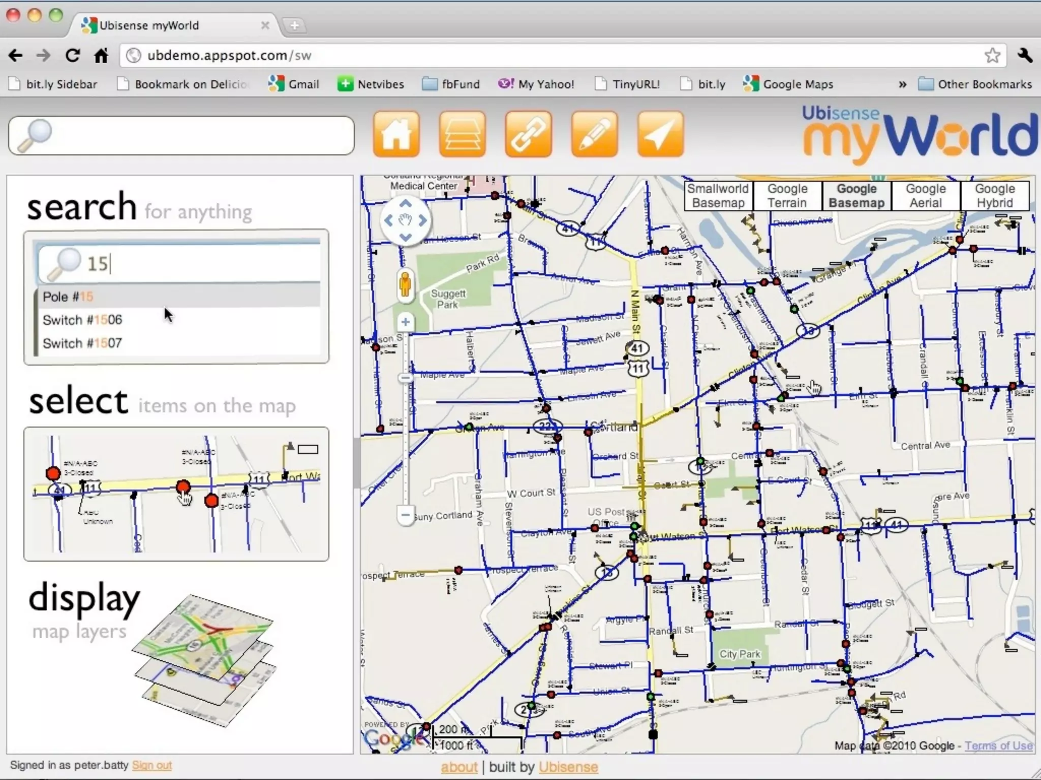
Task: Expand hidden bookmarks overflow chevron
Action: click(x=902, y=84)
